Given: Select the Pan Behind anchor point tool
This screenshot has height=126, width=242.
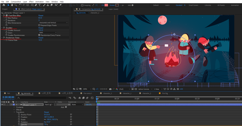Looking at the screenshot, I should click(28, 5).
